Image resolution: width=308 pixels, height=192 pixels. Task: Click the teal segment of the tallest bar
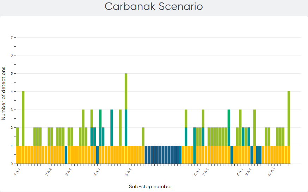126,127
